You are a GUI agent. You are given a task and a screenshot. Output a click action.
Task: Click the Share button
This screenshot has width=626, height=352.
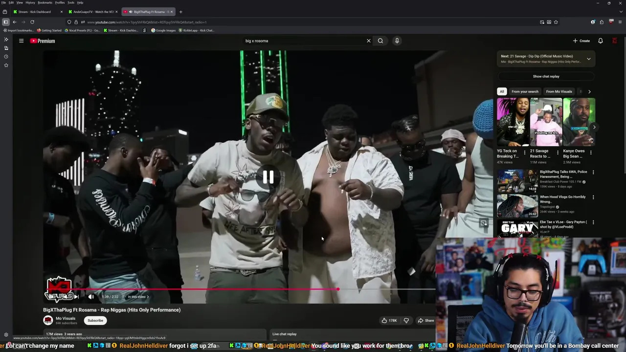tap(425, 320)
